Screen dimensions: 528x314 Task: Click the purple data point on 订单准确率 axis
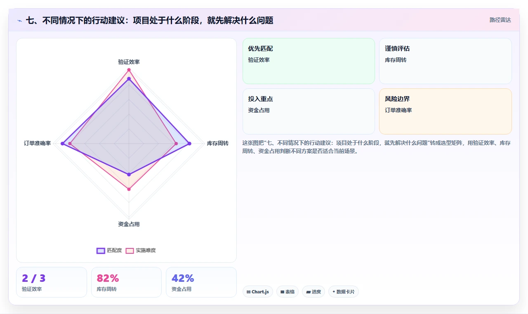[62, 144]
